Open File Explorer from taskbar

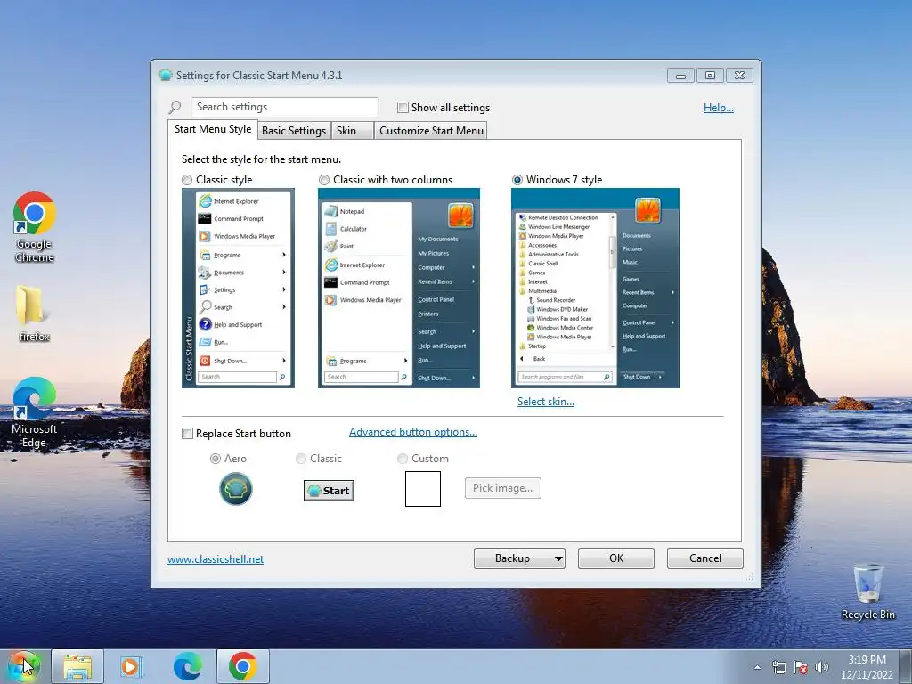click(x=77, y=666)
